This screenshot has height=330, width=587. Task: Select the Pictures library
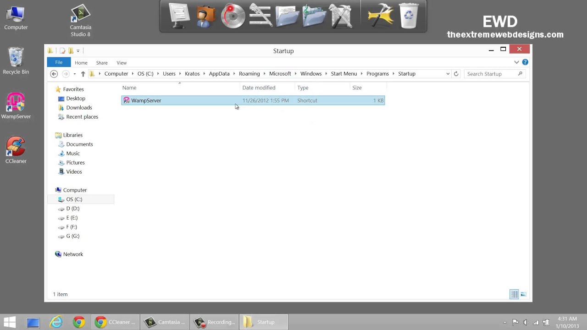pos(75,163)
